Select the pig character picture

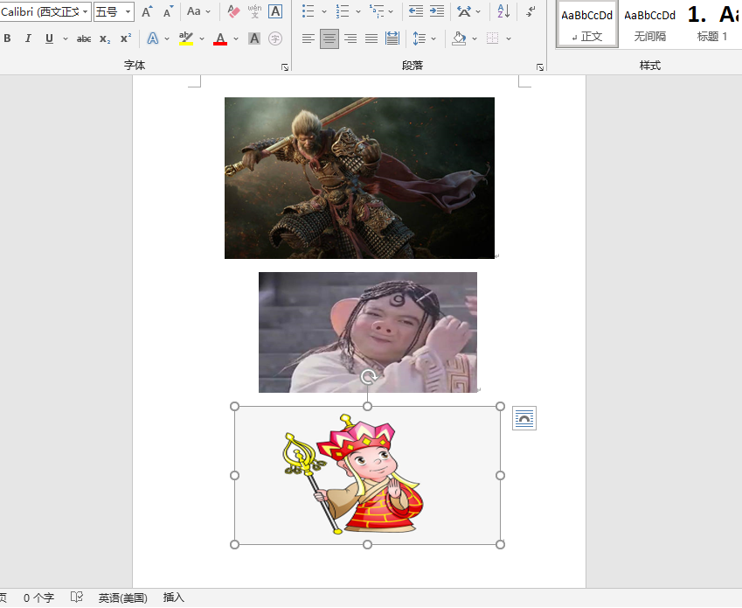(x=368, y=332)
